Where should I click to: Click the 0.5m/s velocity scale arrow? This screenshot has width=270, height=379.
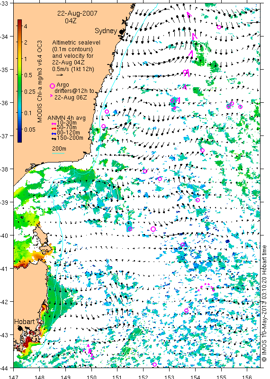tap(60, 75)
